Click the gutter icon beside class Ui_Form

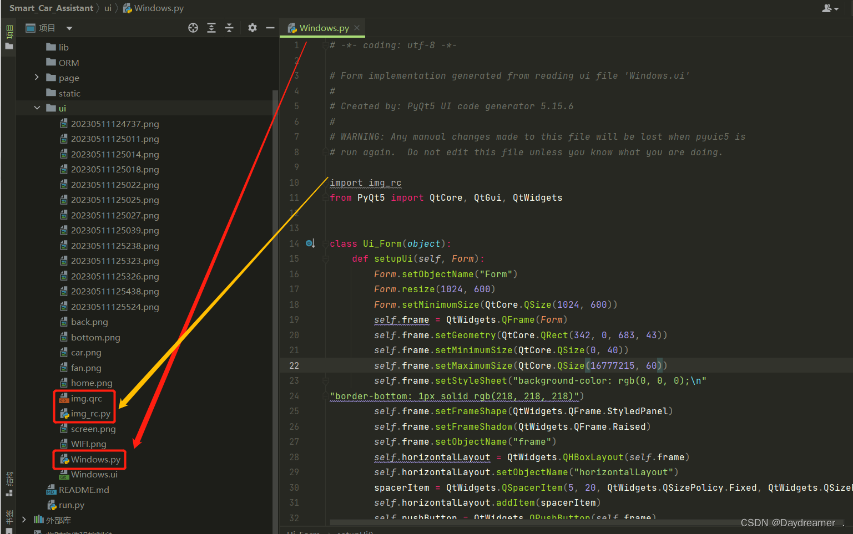[310, 243]
